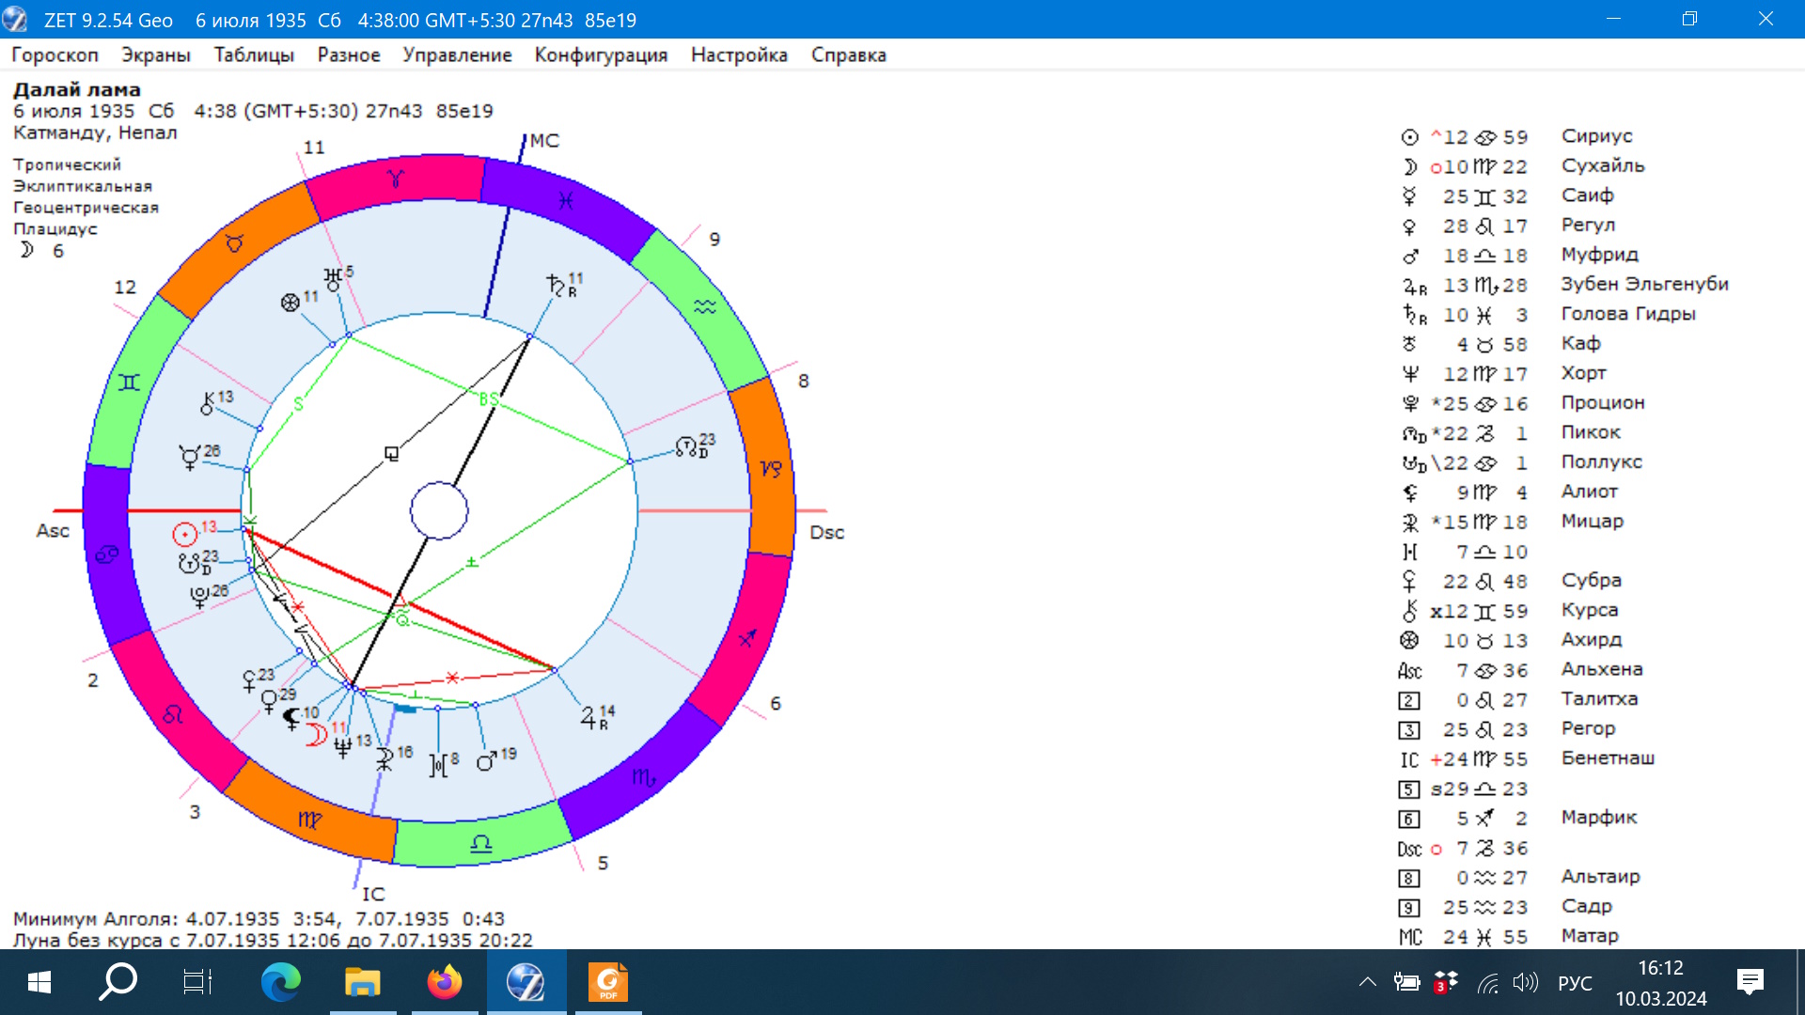
Task: Show hidden system tray icons
Action: click(1367, 982)
